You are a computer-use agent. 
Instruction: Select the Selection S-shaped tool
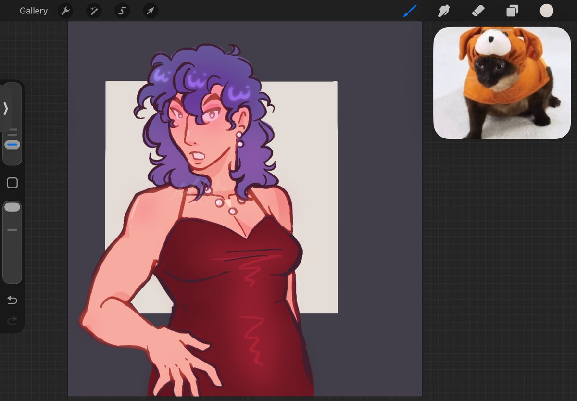[x=122, y=11]
